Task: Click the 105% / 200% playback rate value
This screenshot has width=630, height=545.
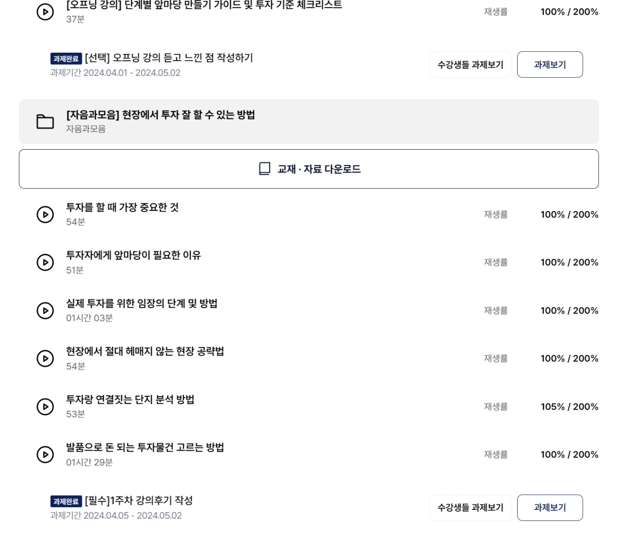Action: coord(569,407)
